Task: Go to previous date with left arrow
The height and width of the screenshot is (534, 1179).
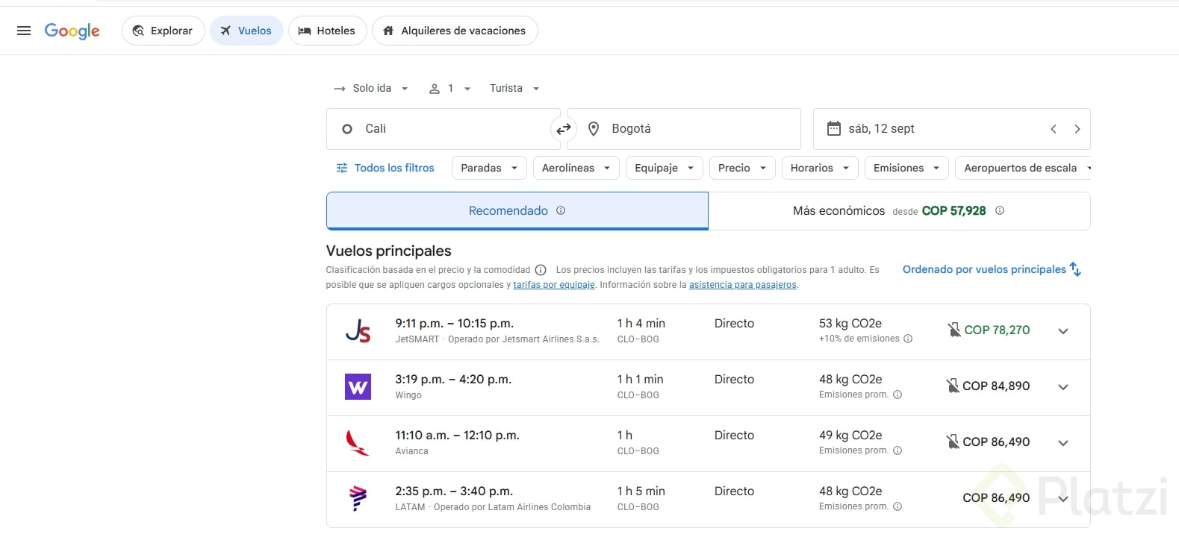Action: point(1054,129)
